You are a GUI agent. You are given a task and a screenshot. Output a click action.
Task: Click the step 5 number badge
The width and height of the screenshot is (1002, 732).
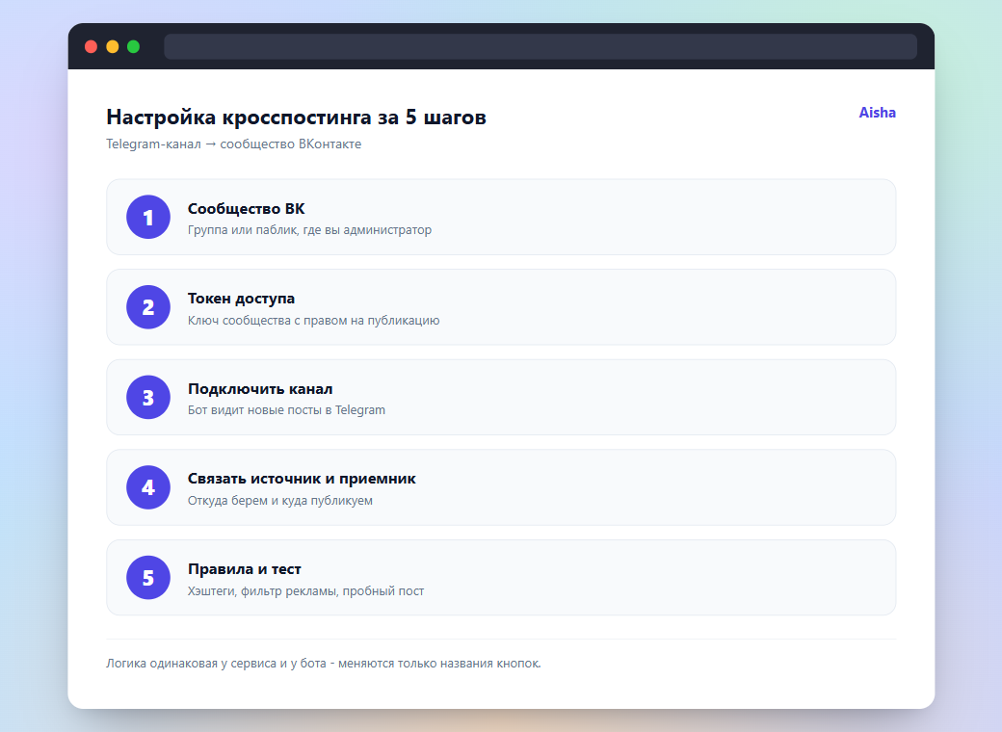(x=148, y=578)
